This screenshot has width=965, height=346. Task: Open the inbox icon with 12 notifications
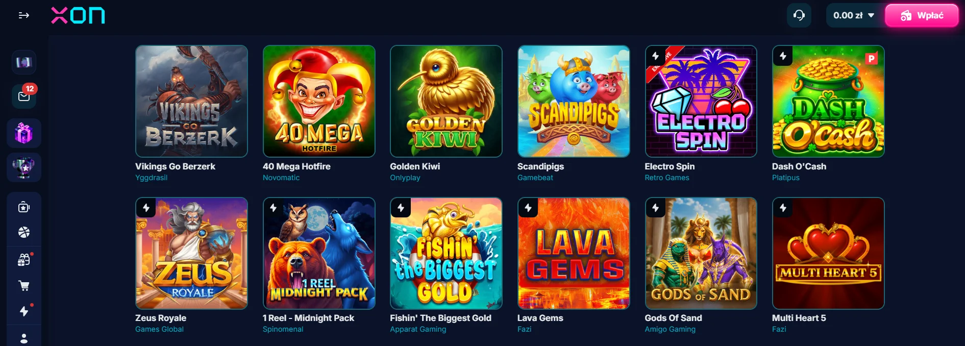tap(24, 96)
